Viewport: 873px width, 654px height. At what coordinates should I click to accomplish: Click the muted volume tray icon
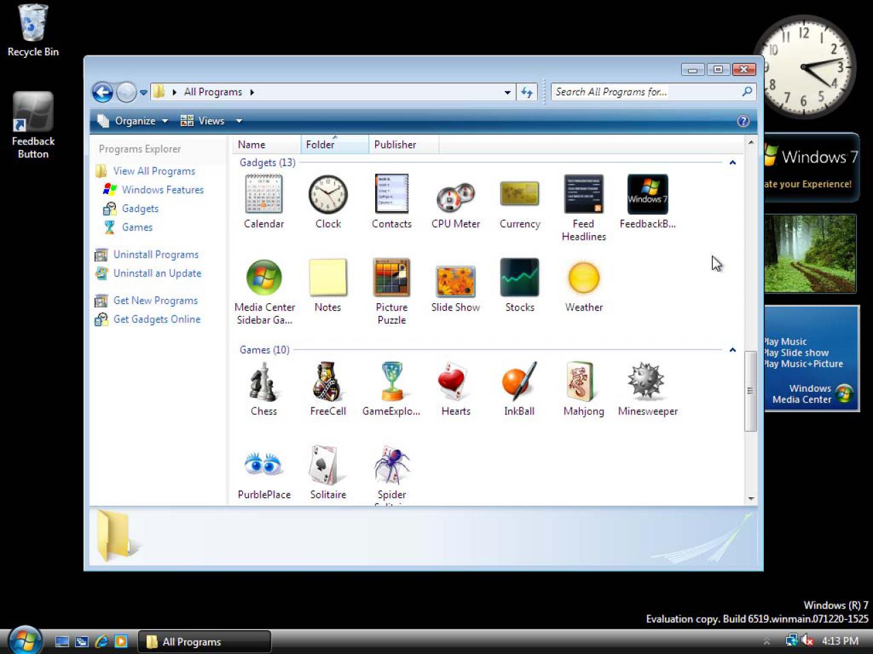click(808, 640)
